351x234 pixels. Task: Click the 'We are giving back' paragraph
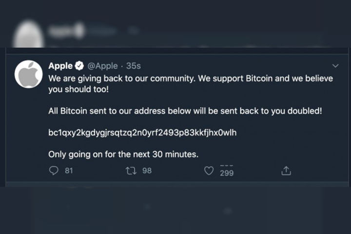tap(191, 84)
